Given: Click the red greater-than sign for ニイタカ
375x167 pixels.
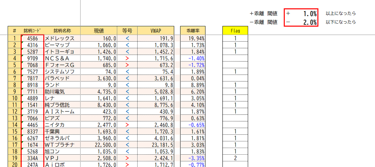Looking at the screenshot, I should [127, 125].
